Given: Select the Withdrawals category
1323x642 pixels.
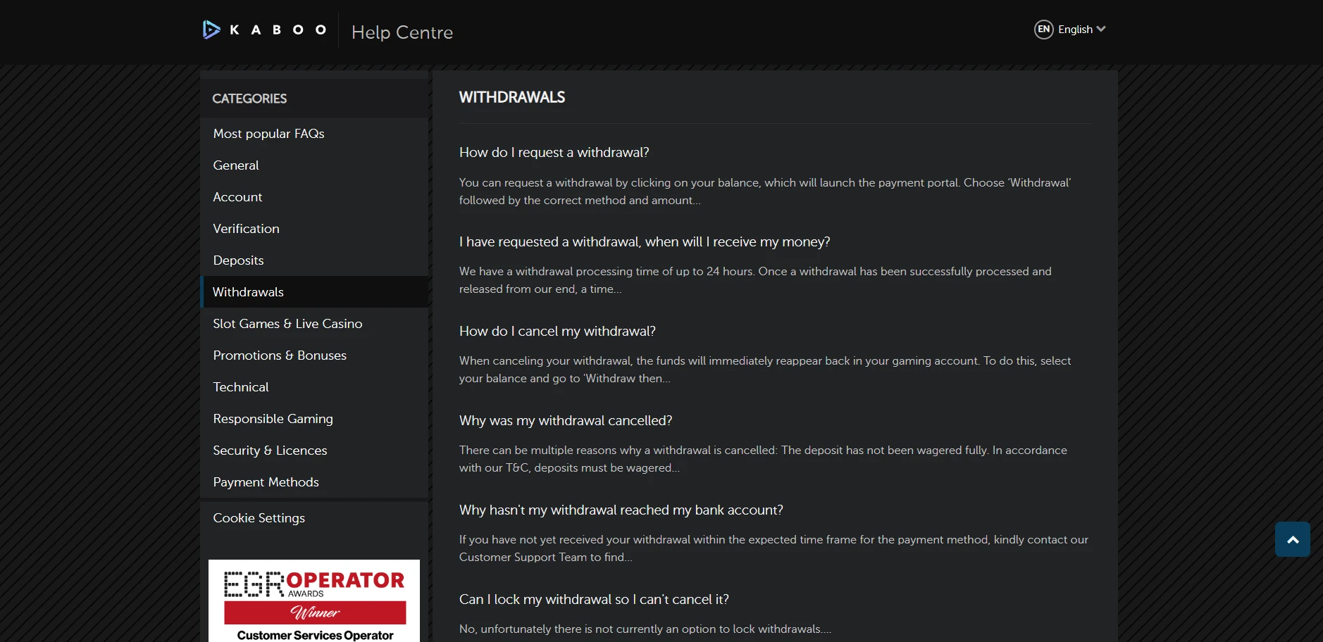Looking at the screenshot, I should (314, 292).
